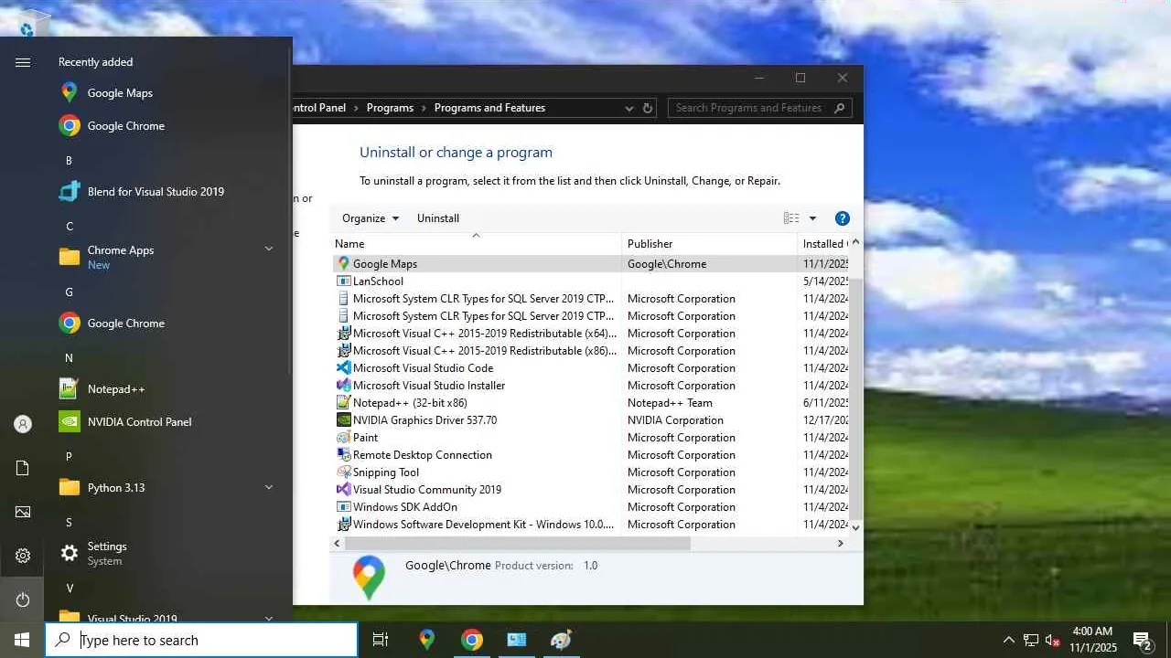Open the Power options icon
Image resolution: width=1171 pixels, height=658 pixels.
pyautogui.click(x=23, y=600)
